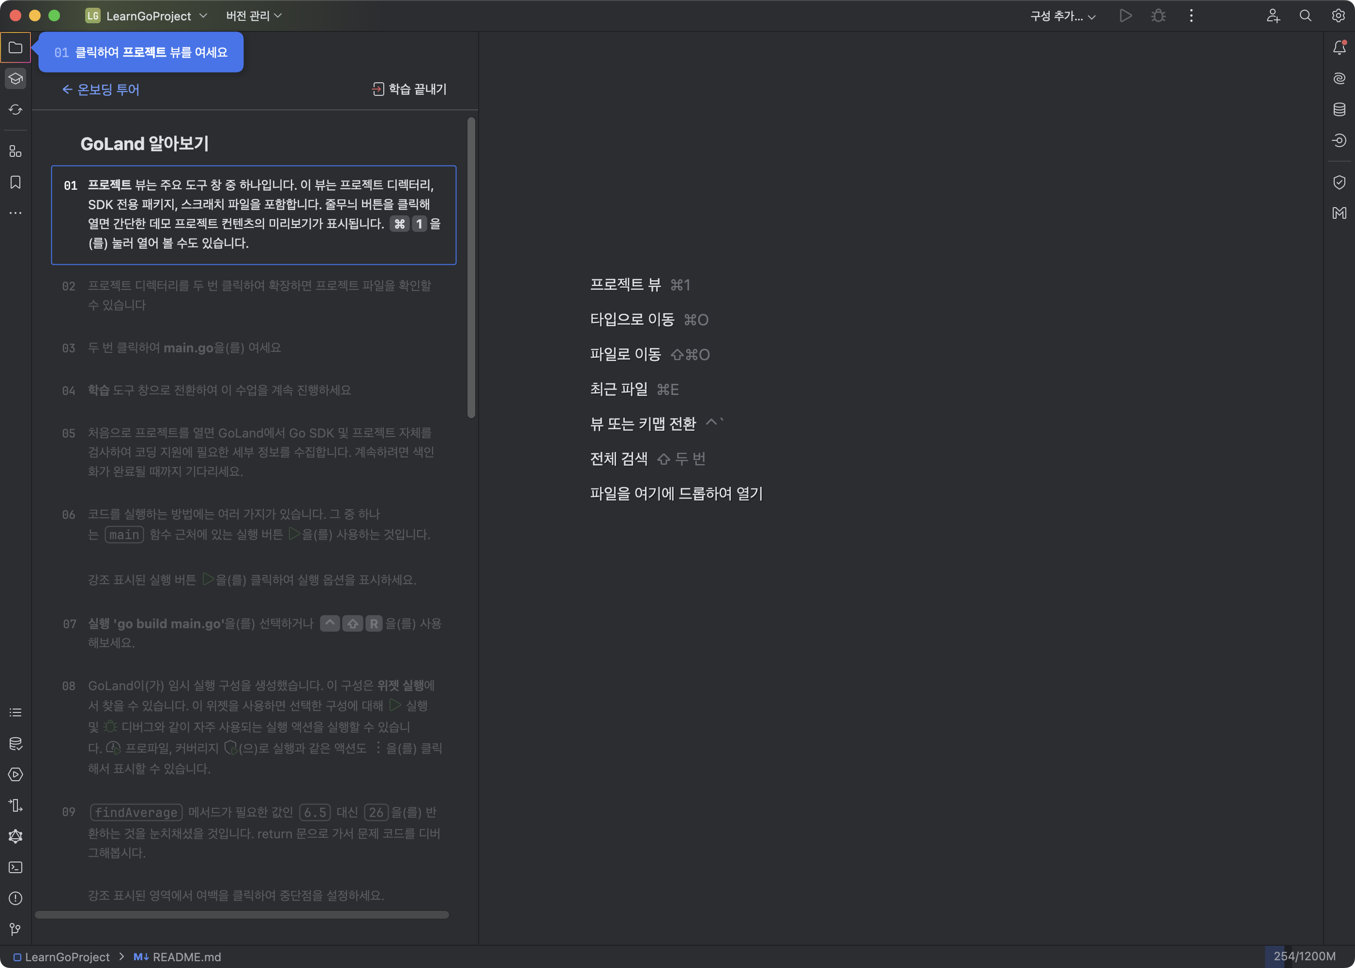Click the 온보딩 투어 back link
The image size is (1355, 968).
[101, 90]
